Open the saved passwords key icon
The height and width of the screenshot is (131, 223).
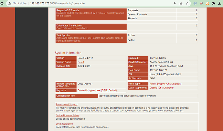[x=175, y=3]
